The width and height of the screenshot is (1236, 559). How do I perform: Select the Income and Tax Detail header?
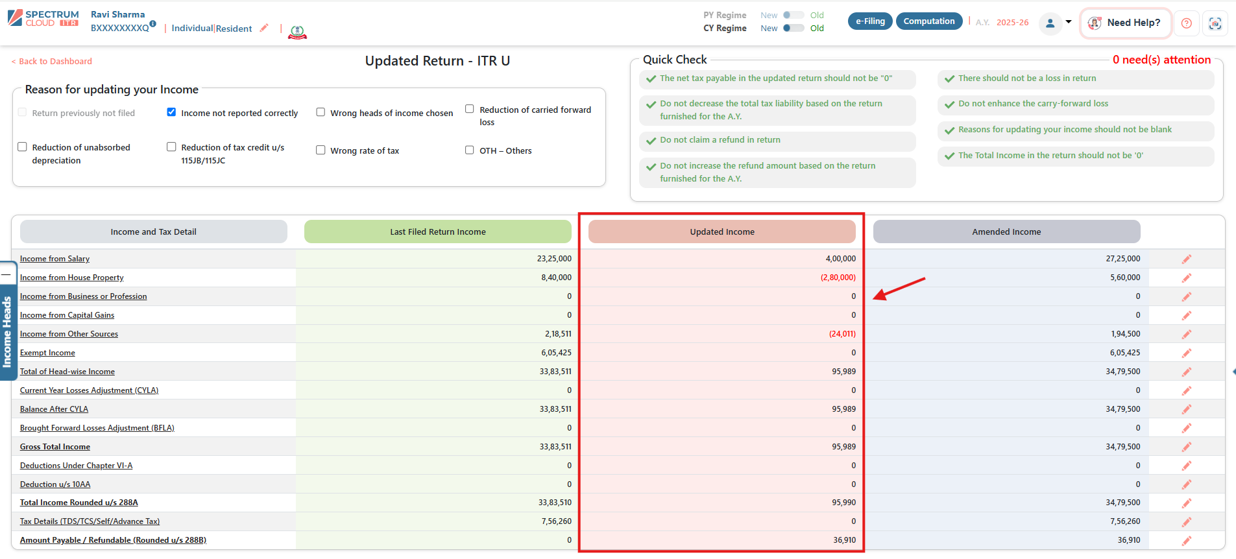pos(154,232)
